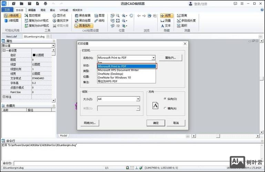
Task: Click the print icon in the title bar
Action: click(x=45, y=3)
